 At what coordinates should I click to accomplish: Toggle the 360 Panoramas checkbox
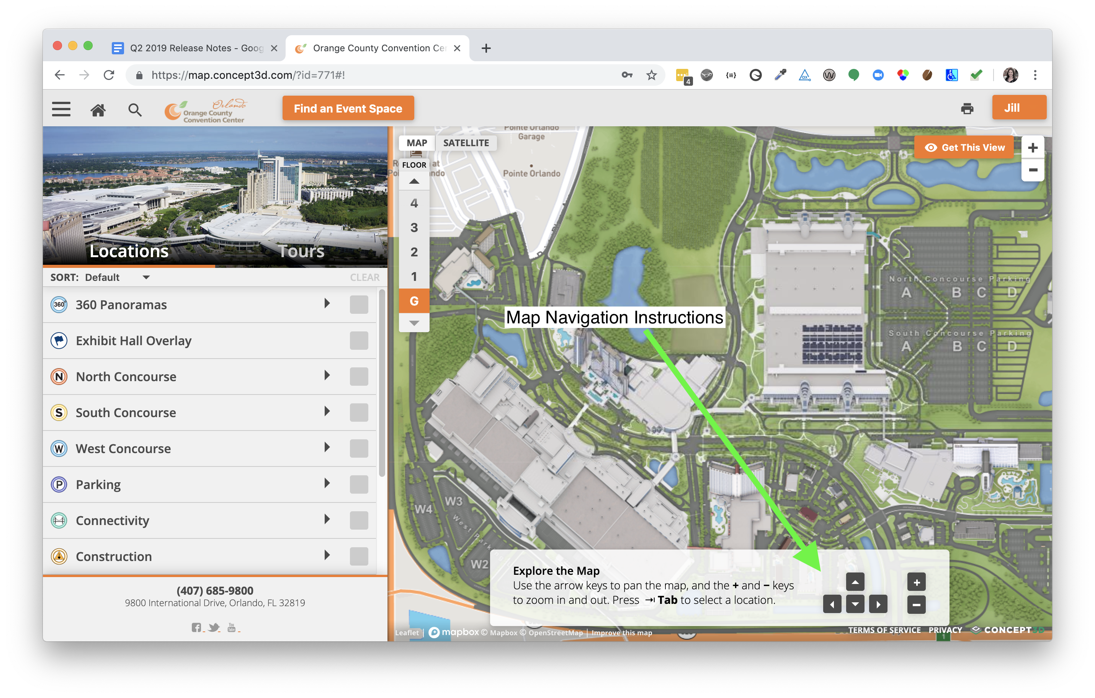point(359,305)
